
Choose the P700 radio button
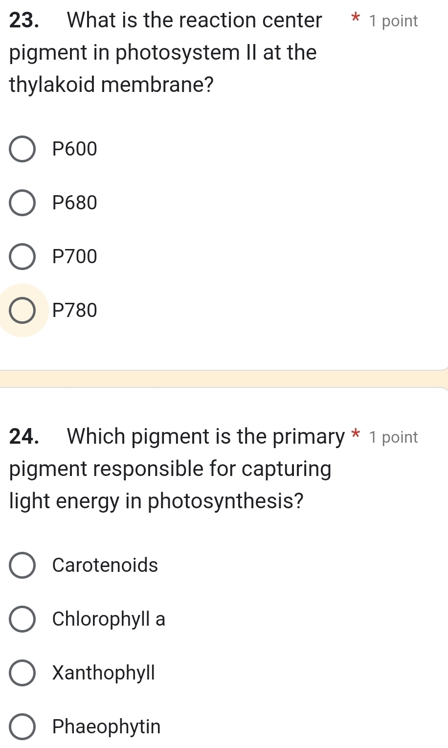pyautogui.click(x=22, y=257)
